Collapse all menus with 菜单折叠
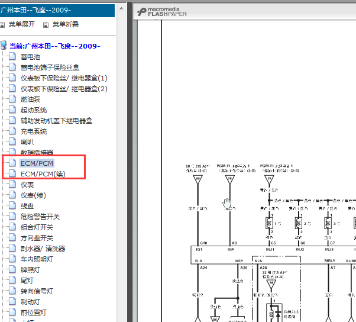Screen dimensions: 356x322 (66, 24)
